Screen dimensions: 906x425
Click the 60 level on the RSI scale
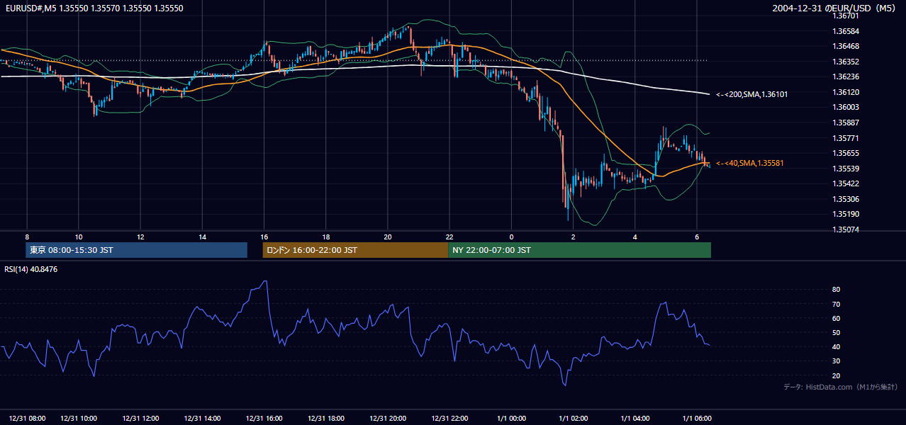[836, 318]
